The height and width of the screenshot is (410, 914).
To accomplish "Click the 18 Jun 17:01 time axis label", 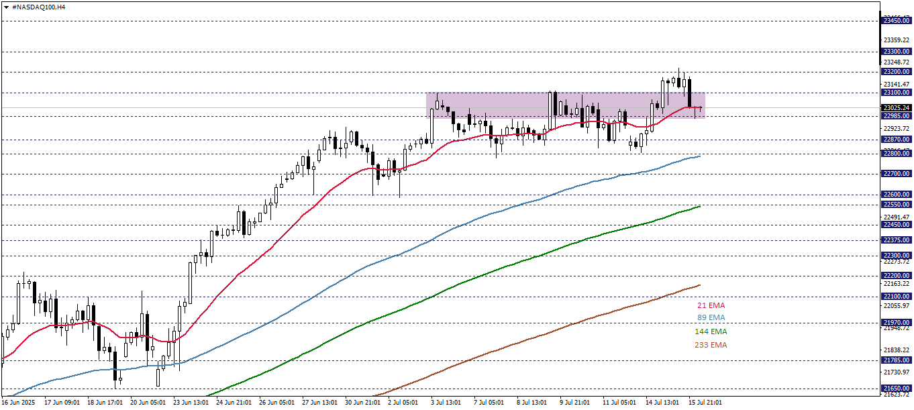I will coord(105,402).
